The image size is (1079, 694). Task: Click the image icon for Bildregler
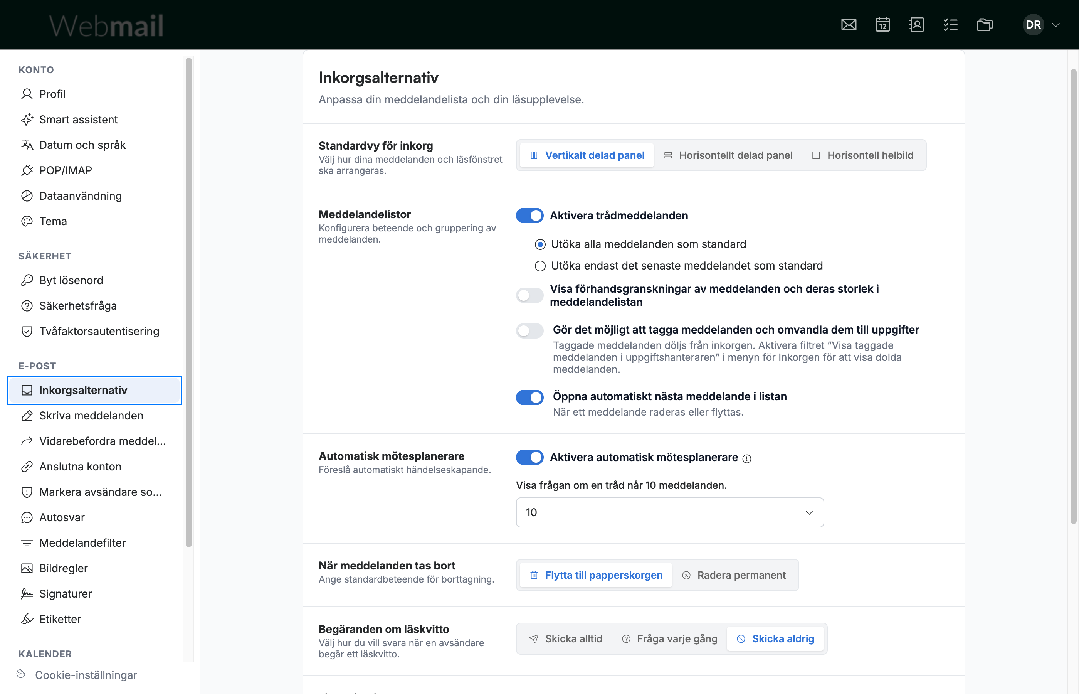(x=27, y=568)
